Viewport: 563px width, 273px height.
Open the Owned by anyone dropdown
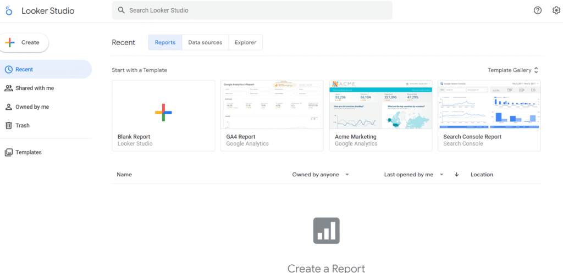coord(321,175)
